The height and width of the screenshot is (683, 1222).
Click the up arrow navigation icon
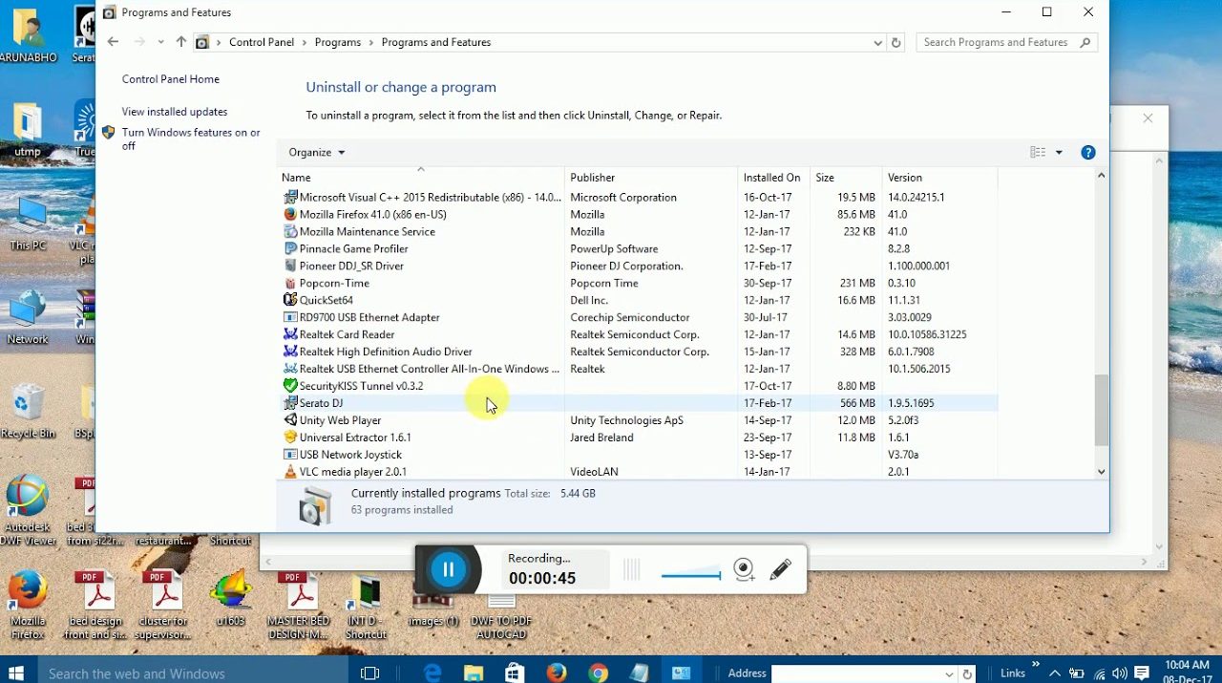(181, 42)
